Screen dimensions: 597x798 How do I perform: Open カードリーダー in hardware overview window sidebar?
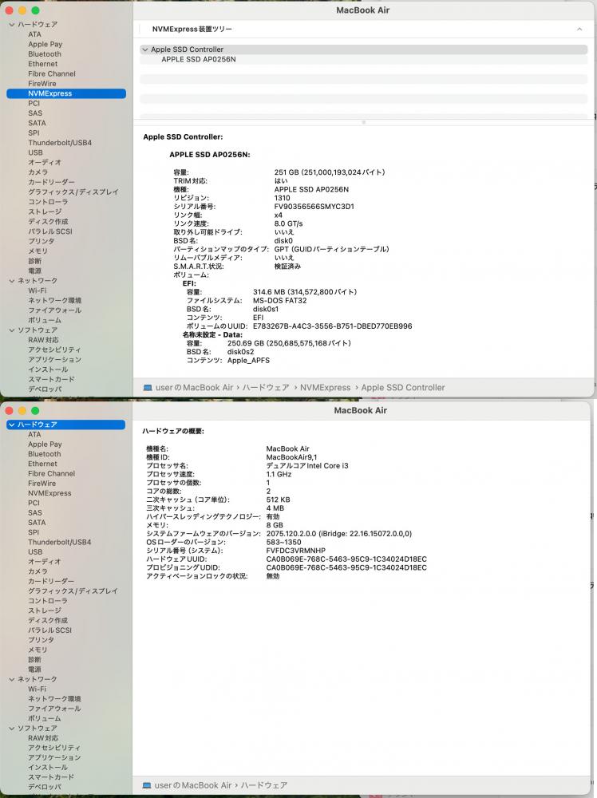click(x=51, y=581)
